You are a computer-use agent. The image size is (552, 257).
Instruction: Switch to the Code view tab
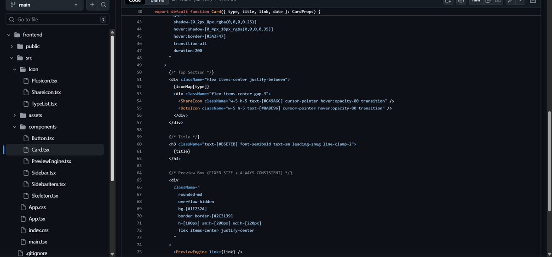click(135, 1)
